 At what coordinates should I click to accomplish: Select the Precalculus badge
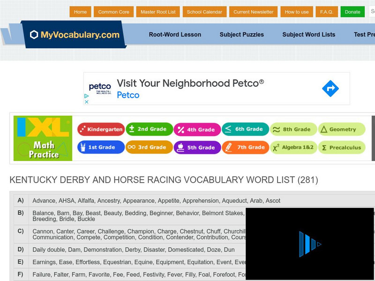pyautogui.click(x=342, y=148)
